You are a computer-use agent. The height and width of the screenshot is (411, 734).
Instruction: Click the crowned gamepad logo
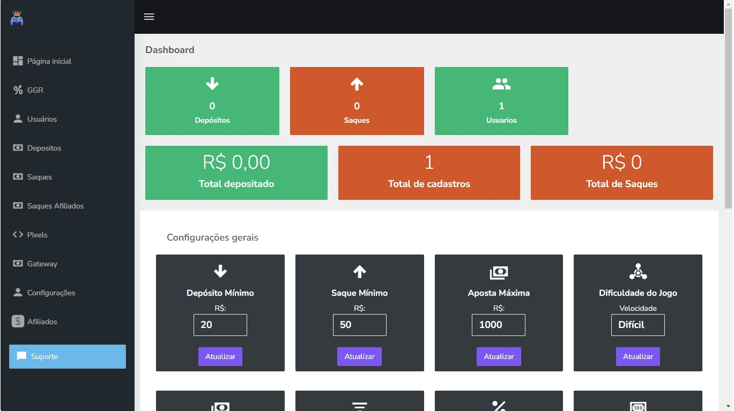[x=17, y=18]
